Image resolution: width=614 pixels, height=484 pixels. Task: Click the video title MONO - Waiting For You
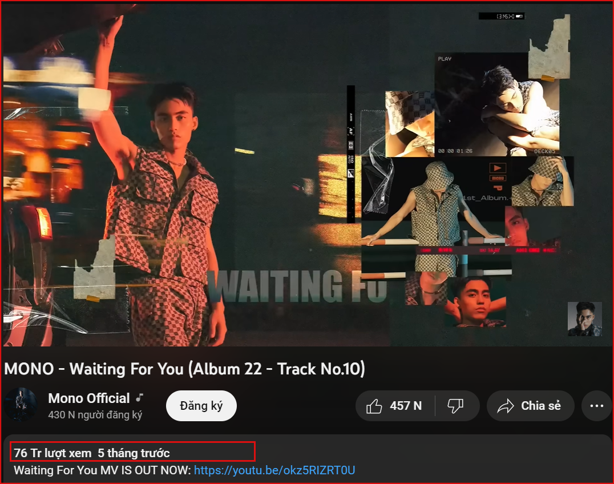click(x=184, y=369)
